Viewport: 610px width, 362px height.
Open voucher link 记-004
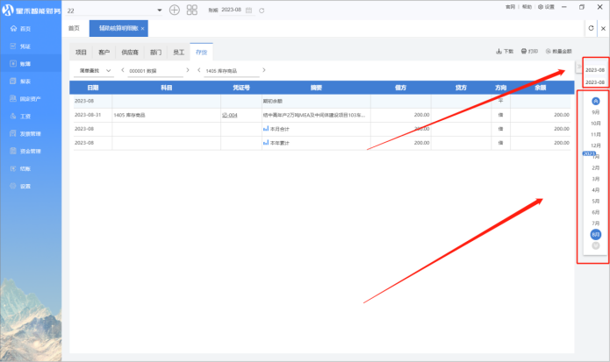point(229,115)
